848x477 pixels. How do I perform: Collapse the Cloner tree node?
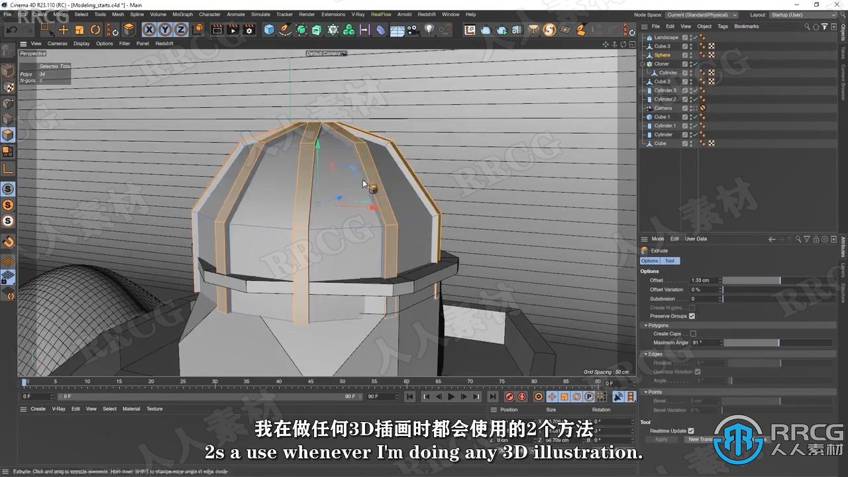(643, 64)
